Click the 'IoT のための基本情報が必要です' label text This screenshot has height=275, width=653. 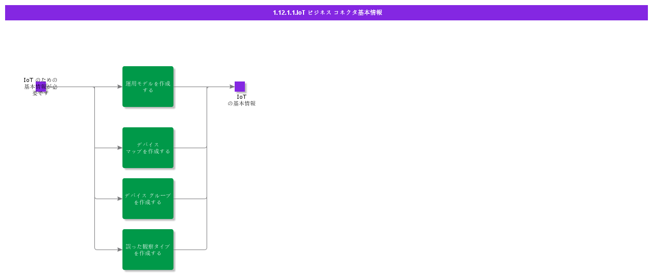41,87
